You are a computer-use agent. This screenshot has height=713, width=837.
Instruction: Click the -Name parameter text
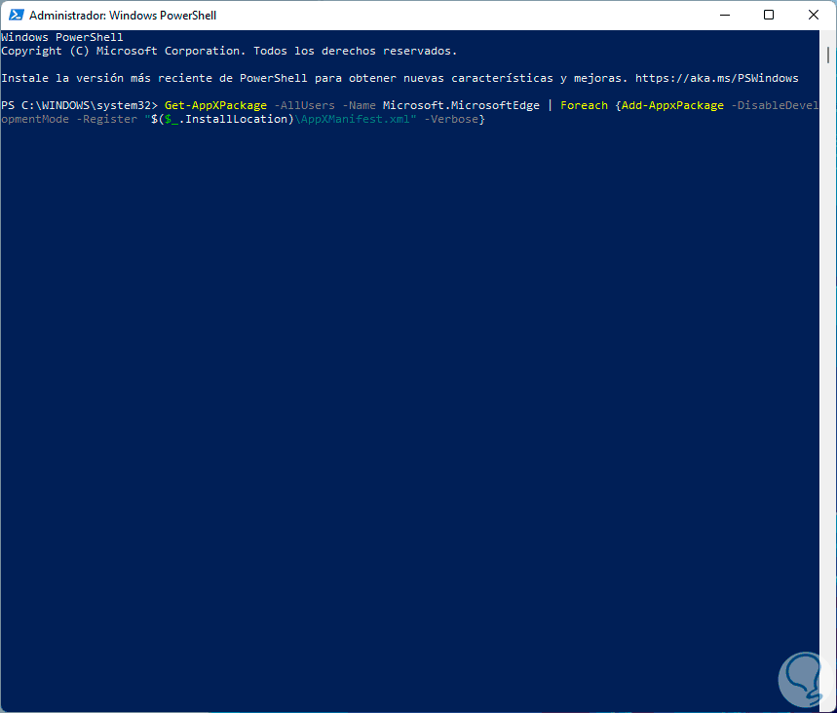[x=360, y=105]
